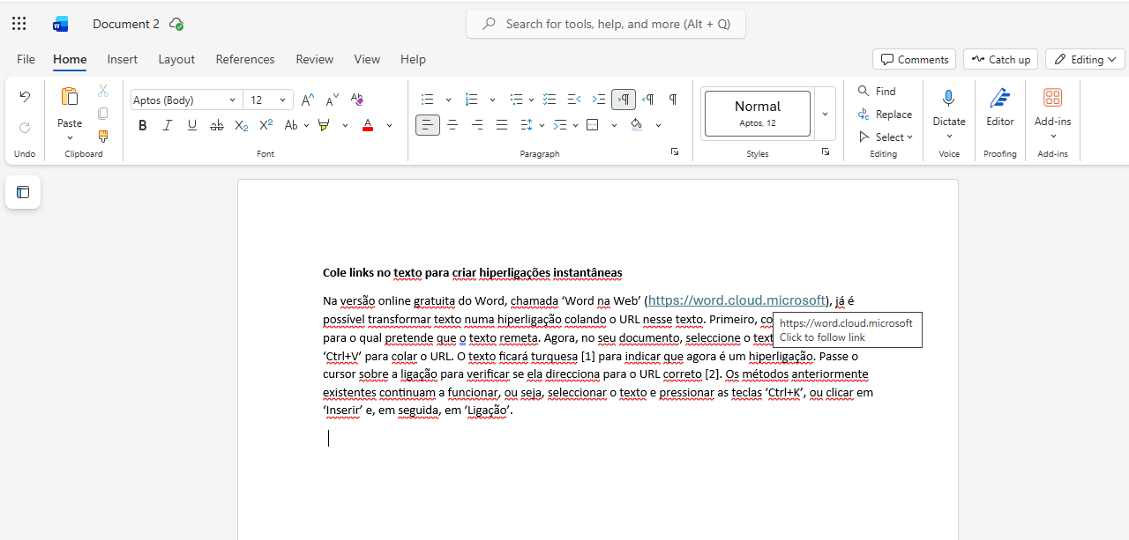Click Replace in the Editing group

885,114
